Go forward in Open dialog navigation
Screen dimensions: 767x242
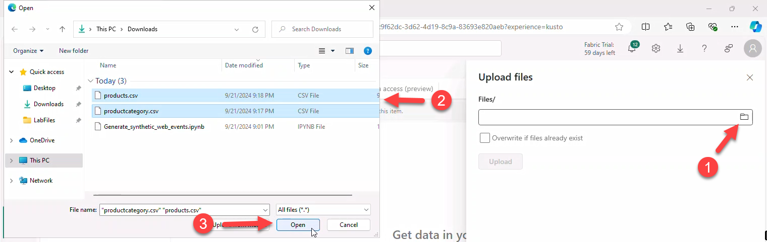[x=32, y=29]
